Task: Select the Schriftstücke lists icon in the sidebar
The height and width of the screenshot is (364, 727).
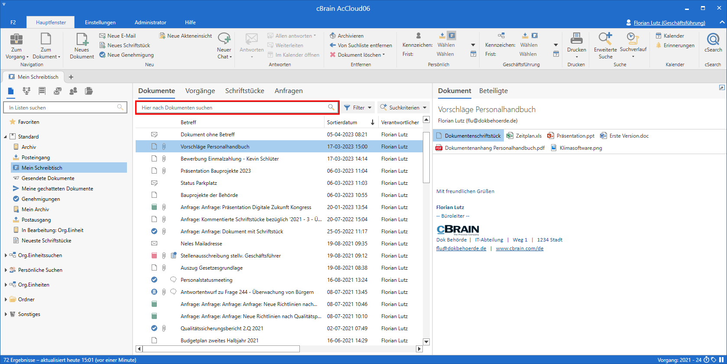Action: 42,91
